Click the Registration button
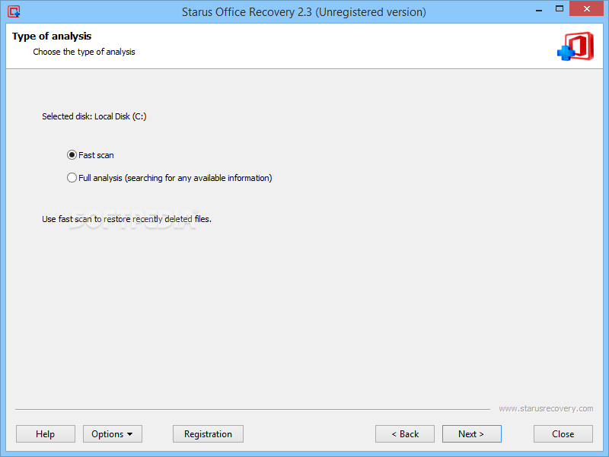The height and width of the screenshot is (457, 609). [x=208, y=433]
